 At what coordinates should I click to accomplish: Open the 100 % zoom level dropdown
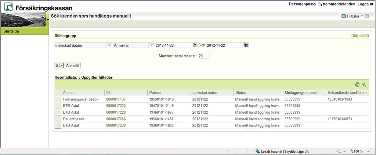point(368,151)
